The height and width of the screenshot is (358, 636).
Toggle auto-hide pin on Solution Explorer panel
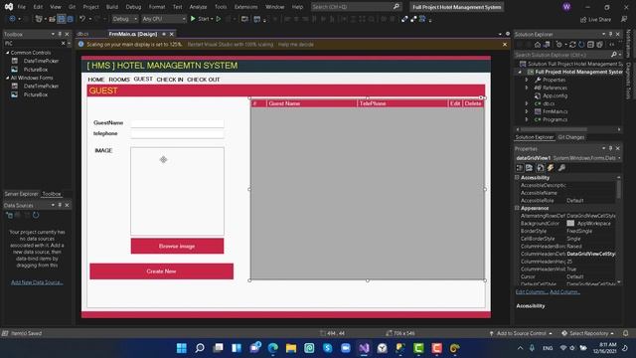pyautogui.click(x=610, y=34)
